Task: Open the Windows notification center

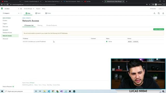Action: coord(163,91)
